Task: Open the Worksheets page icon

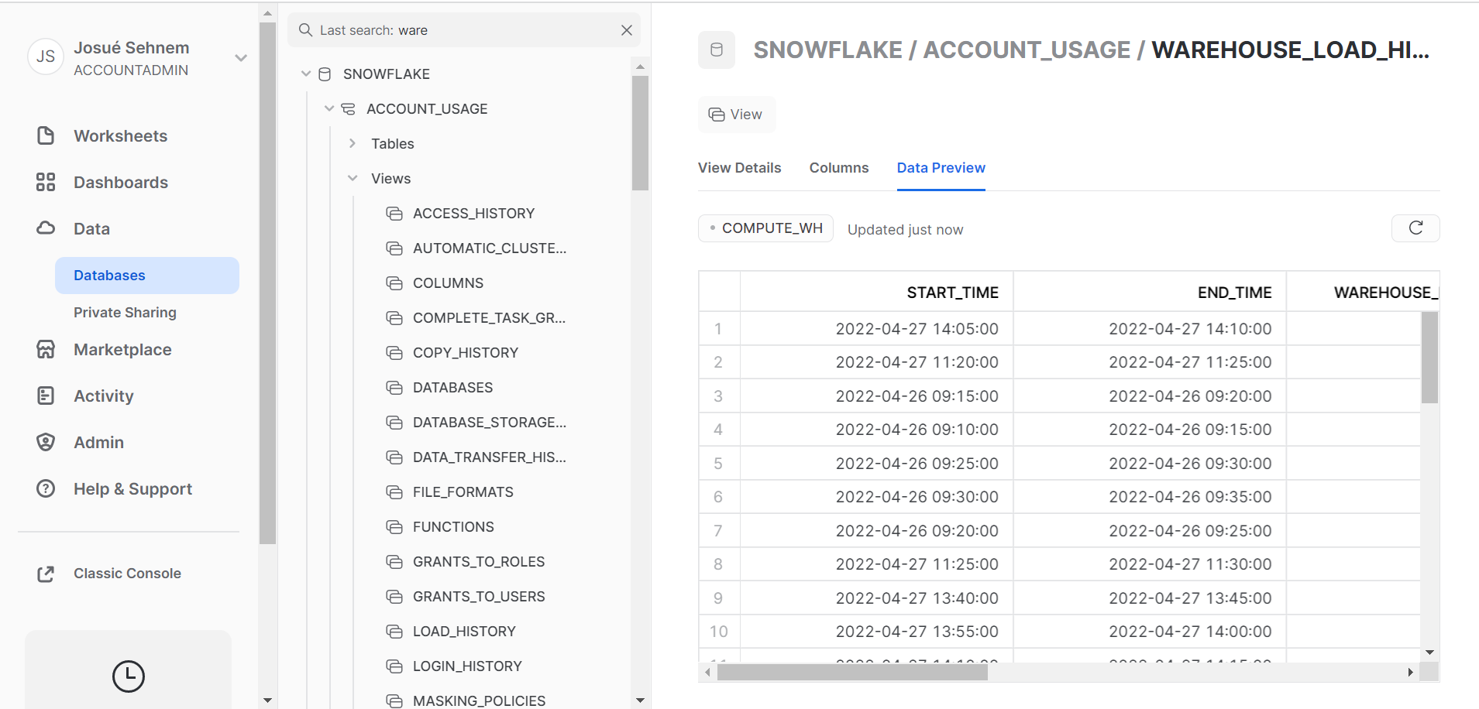Action: pos(46,135)
